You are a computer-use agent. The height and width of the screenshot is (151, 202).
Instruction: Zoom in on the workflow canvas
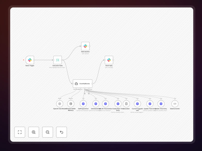[x=34, y=132]
